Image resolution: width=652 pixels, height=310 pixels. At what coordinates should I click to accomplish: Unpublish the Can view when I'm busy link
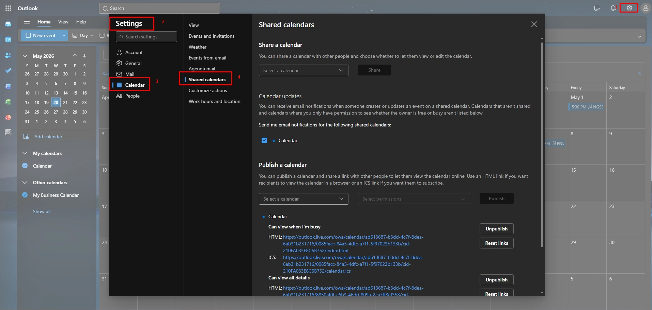click(x=497, y=229)
